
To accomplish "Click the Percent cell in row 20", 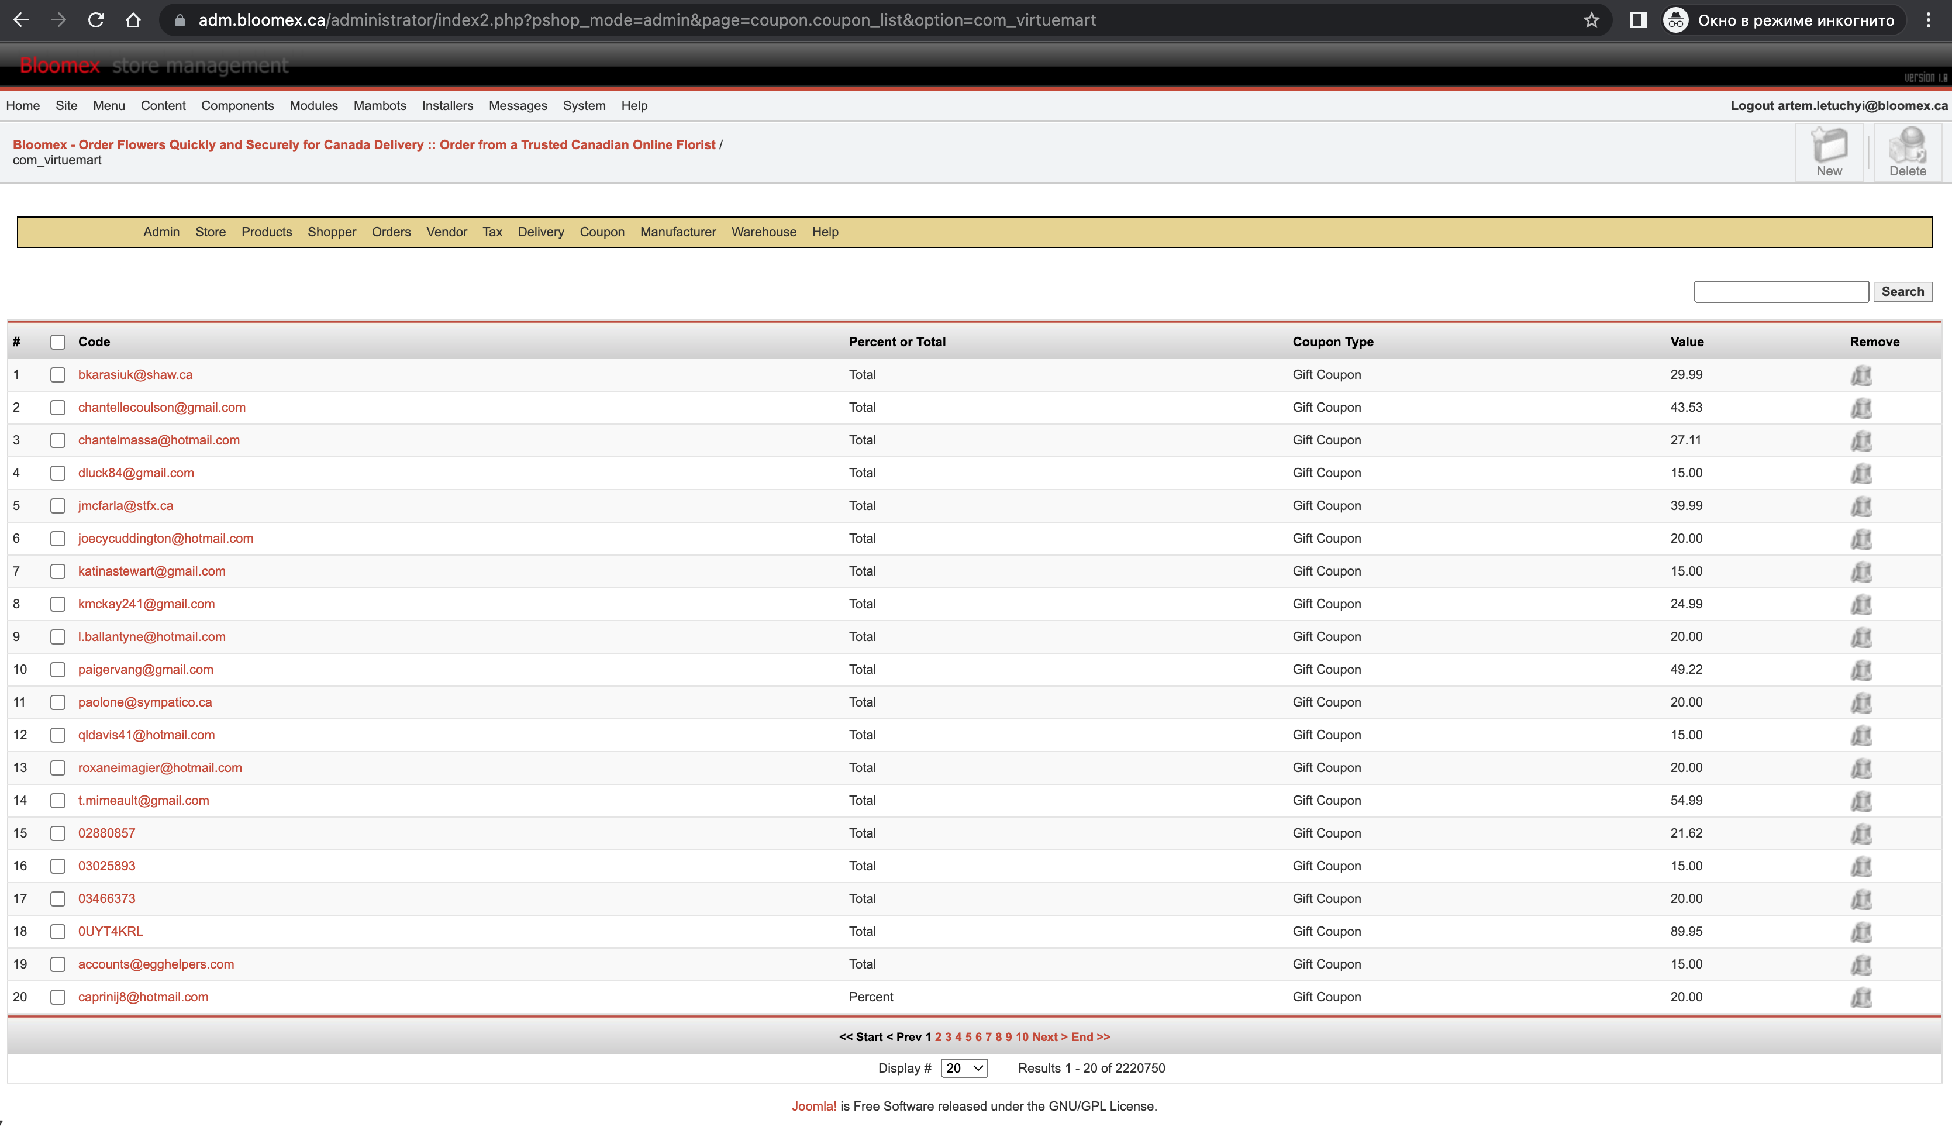I will point(871,998).
